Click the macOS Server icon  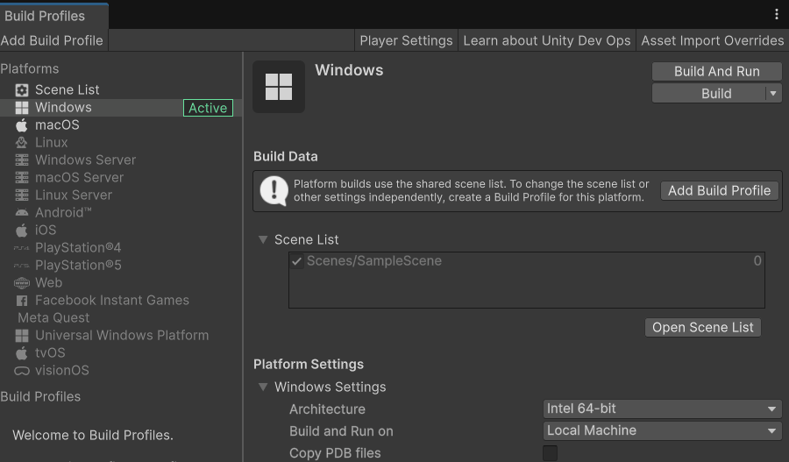[22, 178]
